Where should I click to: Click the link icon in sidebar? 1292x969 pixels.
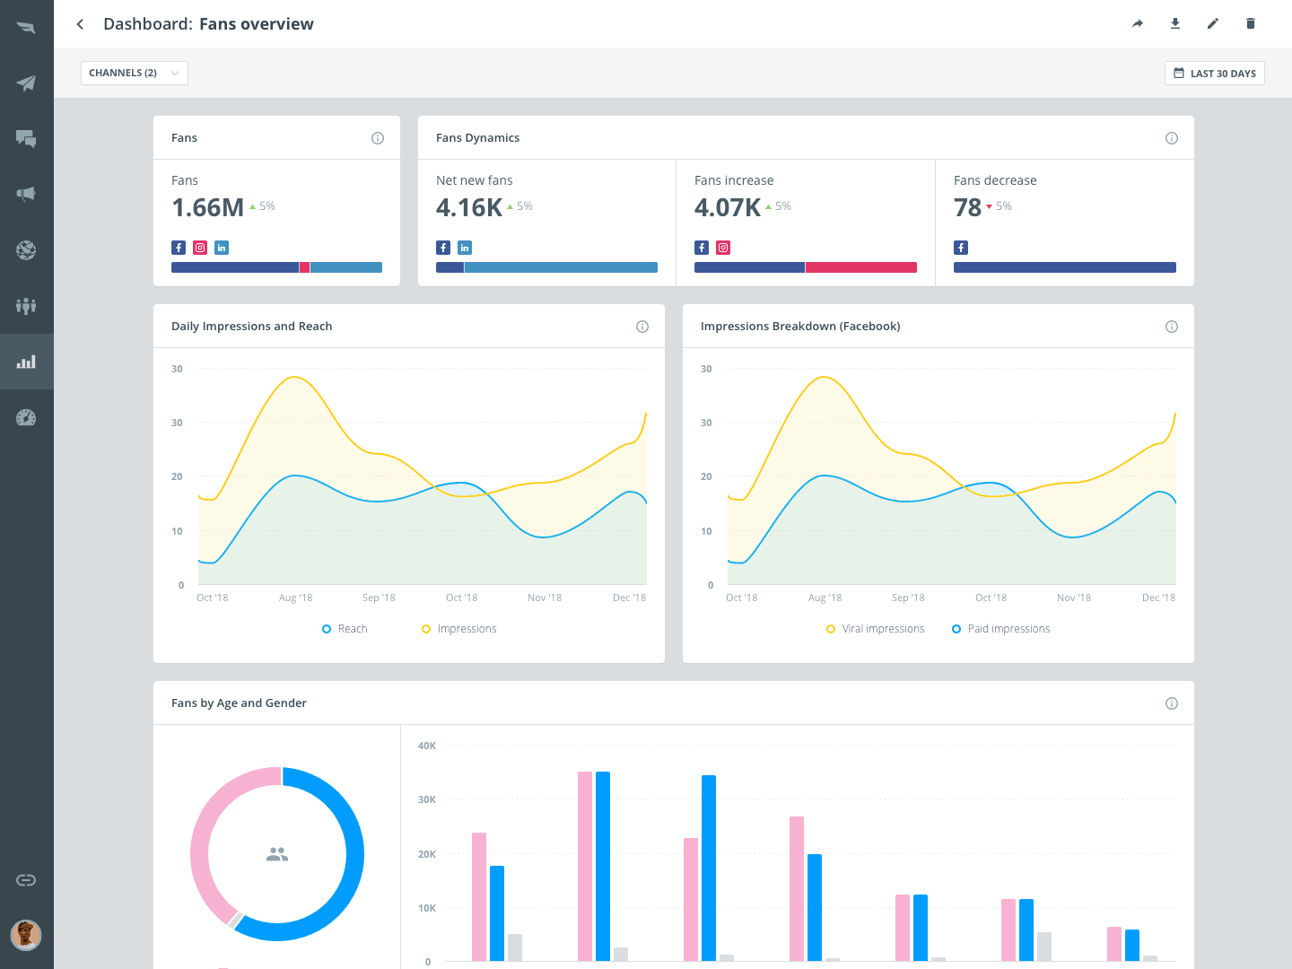click(26, 880)
